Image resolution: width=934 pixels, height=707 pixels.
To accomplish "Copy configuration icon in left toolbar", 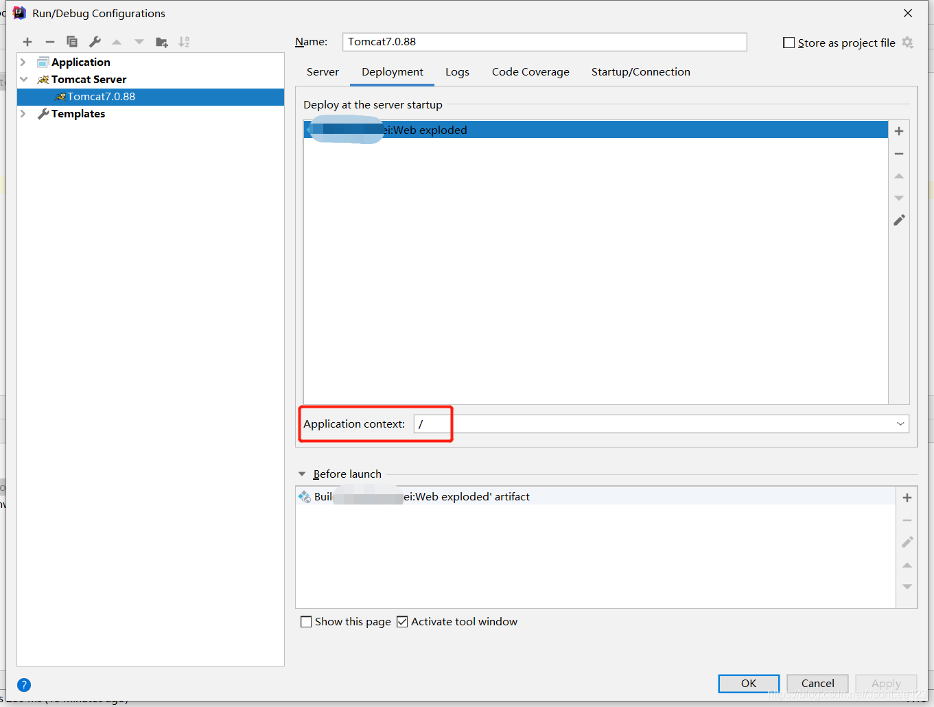I will (x=72, y=42).
